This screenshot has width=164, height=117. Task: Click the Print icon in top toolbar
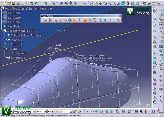(x=18, y=3)
